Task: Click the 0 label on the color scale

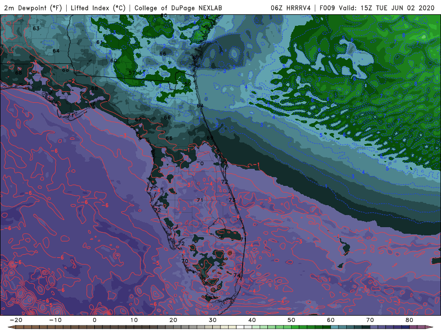Action: (94, 320)
